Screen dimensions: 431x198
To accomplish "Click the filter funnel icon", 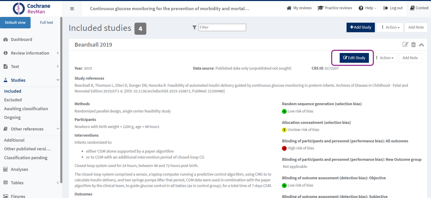I will [x=194, y=28].
